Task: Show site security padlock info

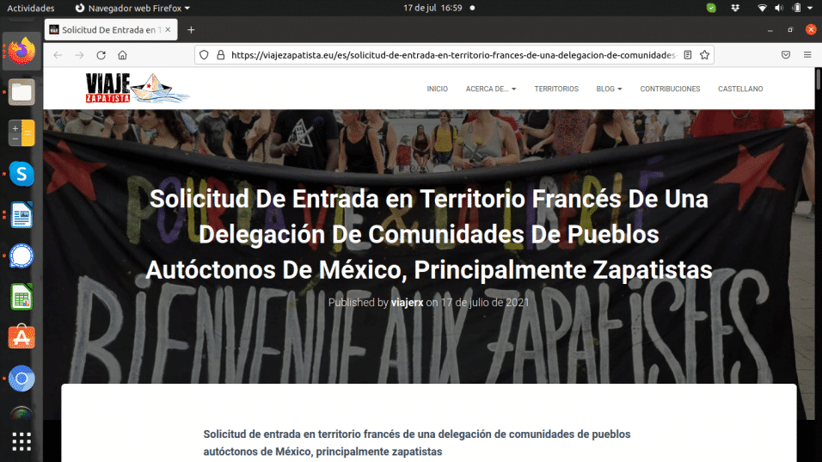Action: click(x=221, y=55)
